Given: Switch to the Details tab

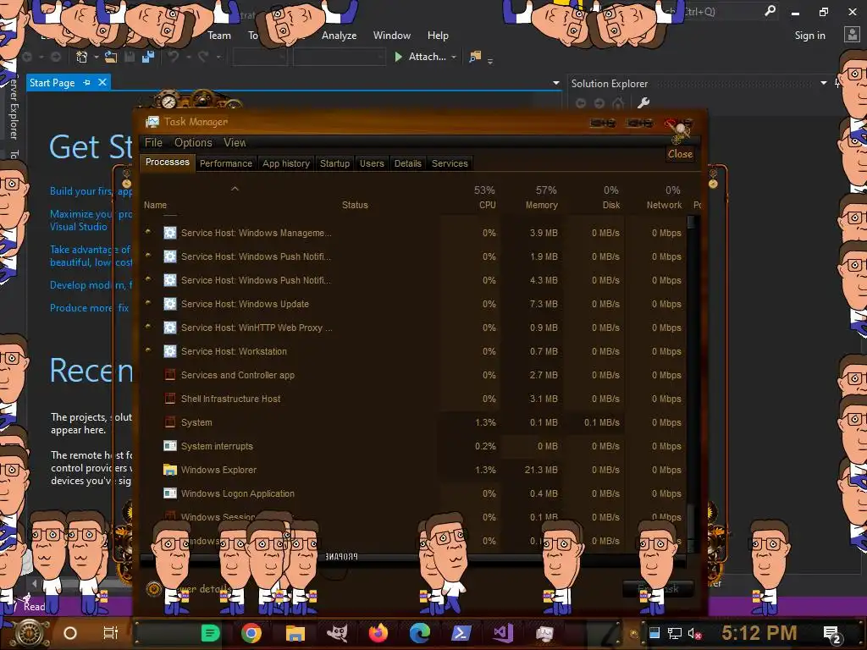Looking at the screenshot, I should [407, 163].
